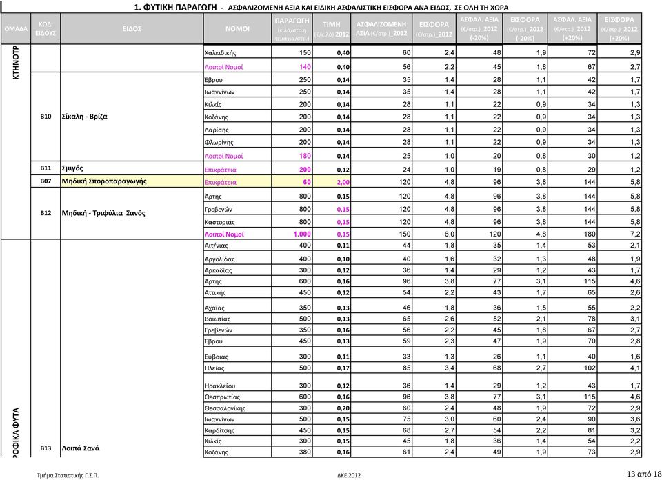Screen dimensions: 662x480
Task: Click the "Αργολίδας" prefecture cell
Action: click(237, 259)
